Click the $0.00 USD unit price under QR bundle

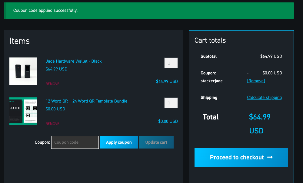point(55,109)
